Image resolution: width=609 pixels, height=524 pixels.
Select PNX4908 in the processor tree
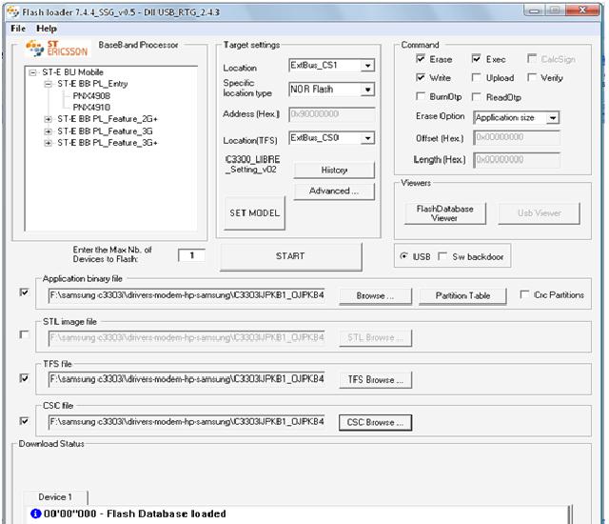pyautogui.click(x=91, y=95)
